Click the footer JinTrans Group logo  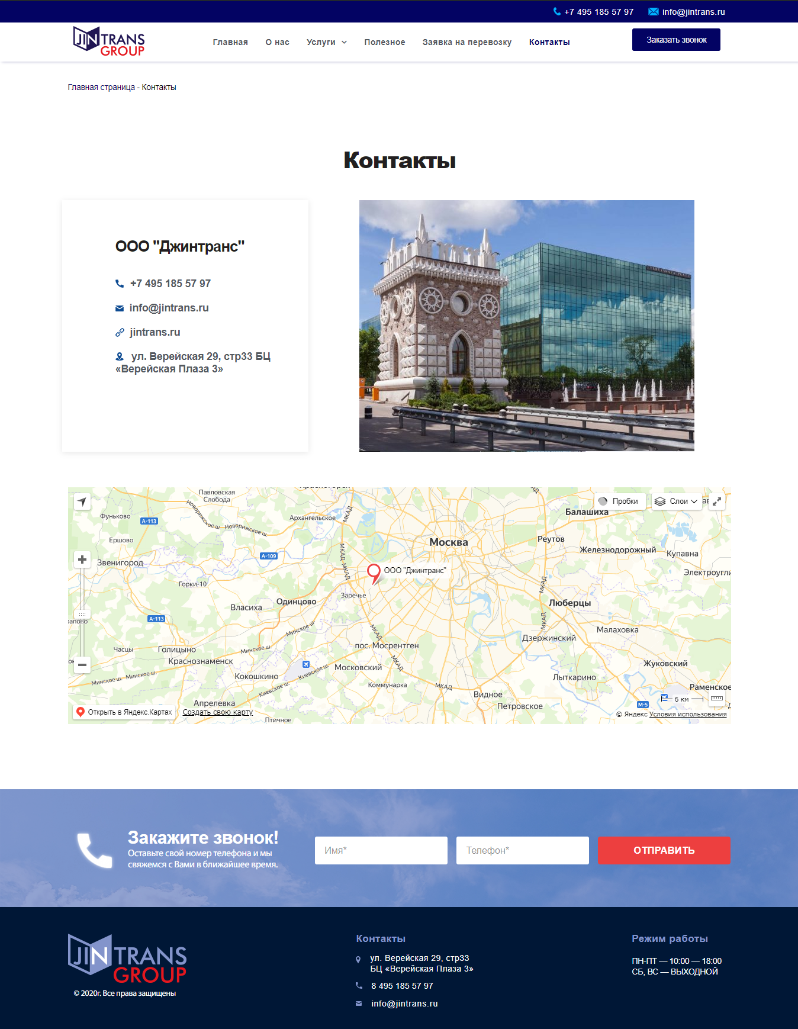pos(127,959)
